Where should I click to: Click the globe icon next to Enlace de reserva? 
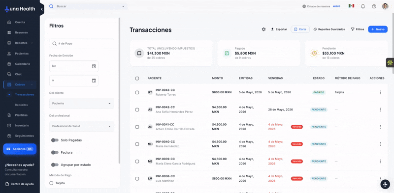coord(304,6)
